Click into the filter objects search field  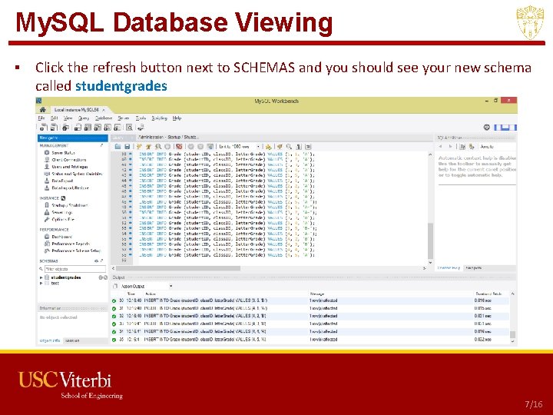pyautogui.click(x=75, y=269)
